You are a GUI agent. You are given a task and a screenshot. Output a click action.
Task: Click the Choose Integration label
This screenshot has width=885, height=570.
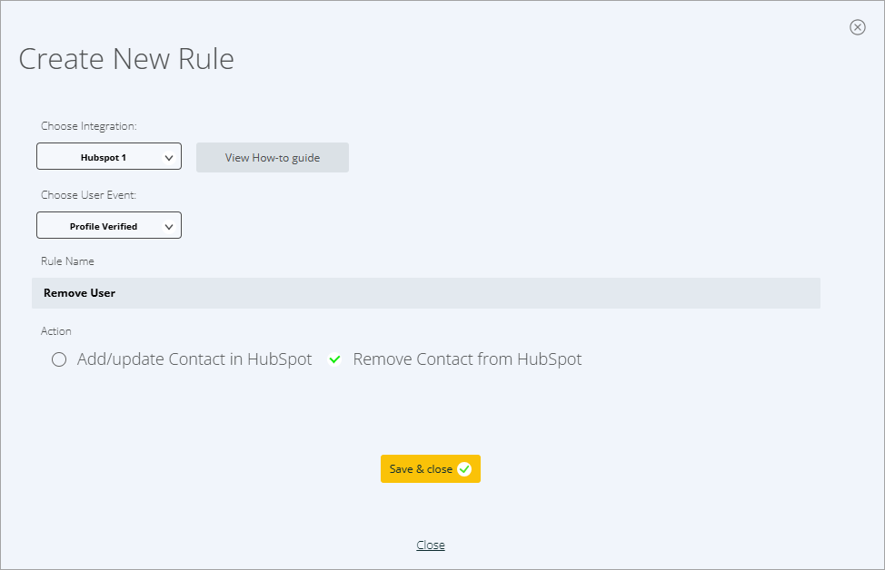click(89, 126)
